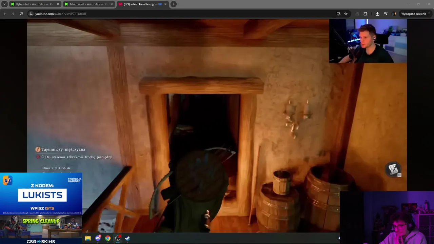Close the Mlodziutki7 Kick clips tab
The image size is (434, 244).
(x=112, y=4)
